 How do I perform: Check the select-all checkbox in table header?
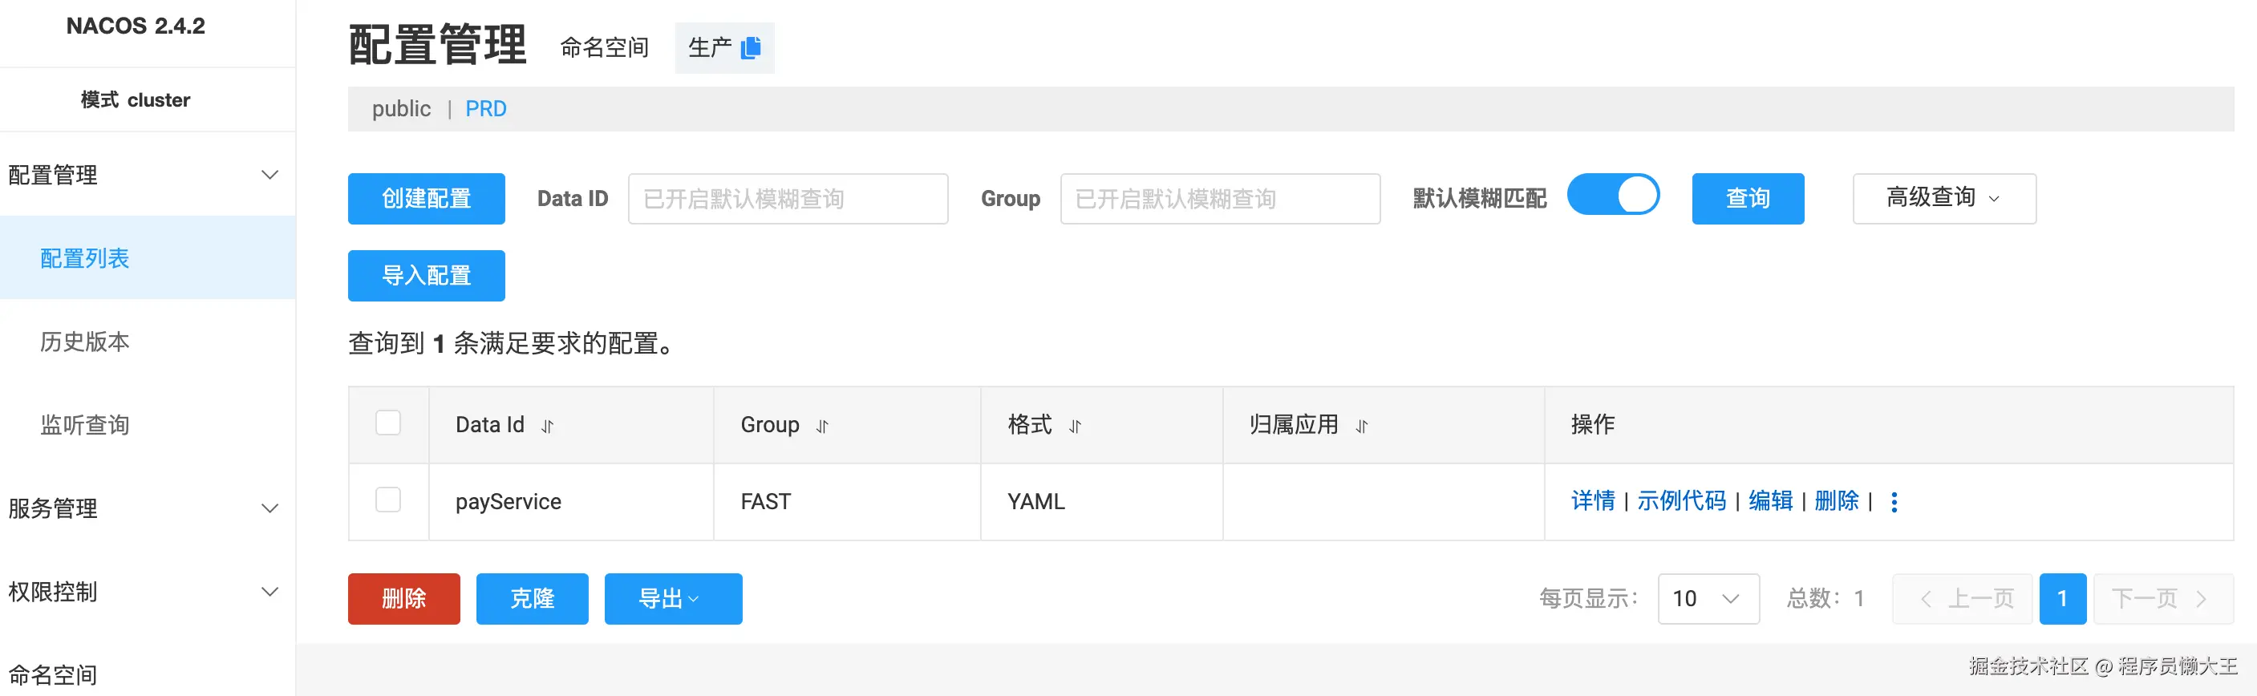388,423
